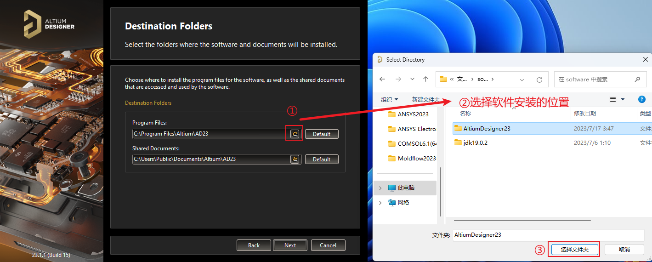652x262 pixels.
Task: Select the Moldflow2023 folder in sidebar
Action: point(412,158)
